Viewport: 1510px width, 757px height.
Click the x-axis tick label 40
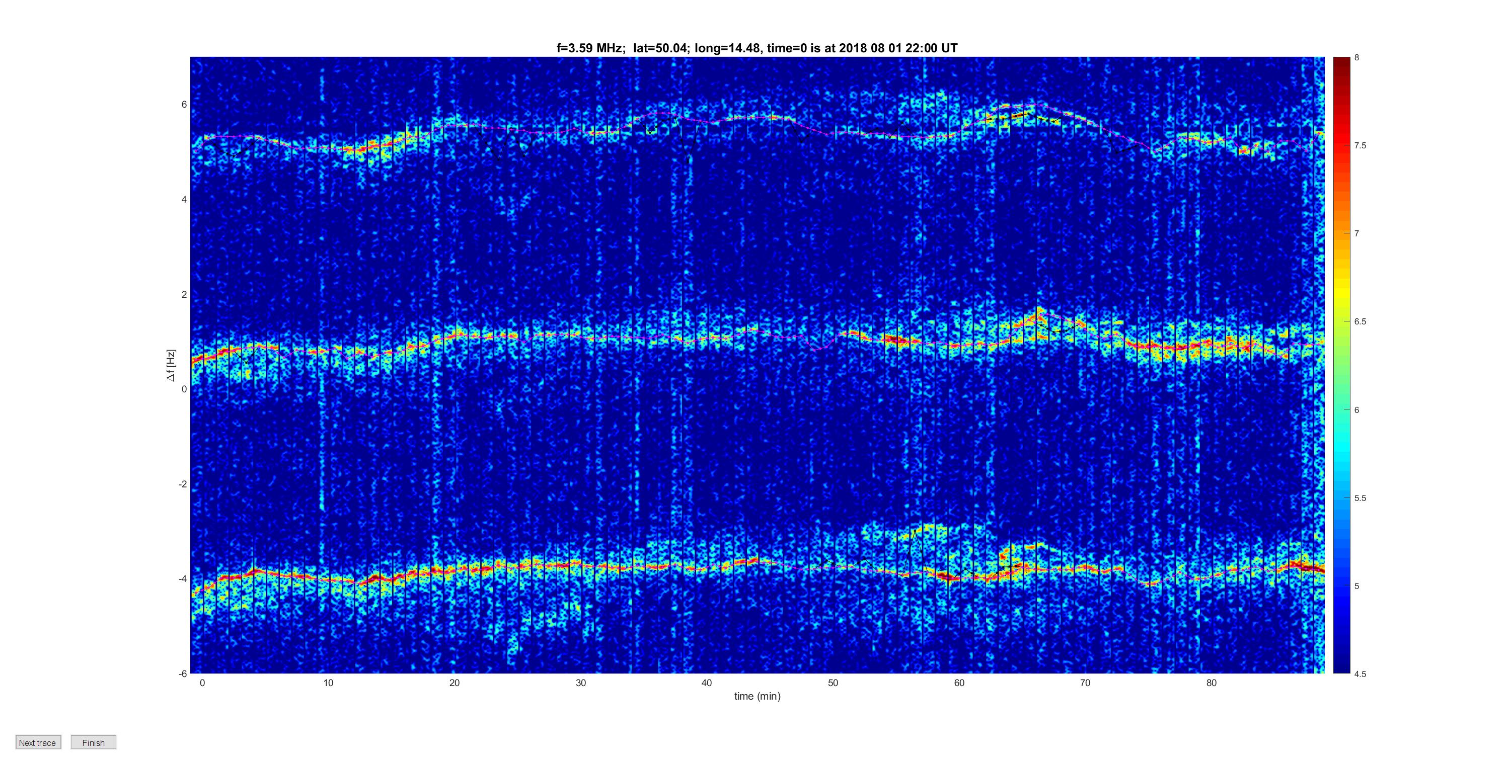coord(706,683)
